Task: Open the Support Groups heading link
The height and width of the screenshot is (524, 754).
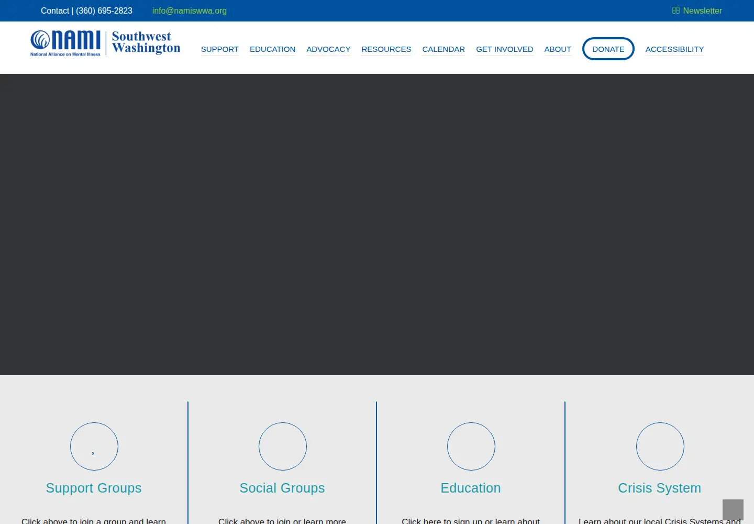Action: pyautogui.click(x=94, y=488)
